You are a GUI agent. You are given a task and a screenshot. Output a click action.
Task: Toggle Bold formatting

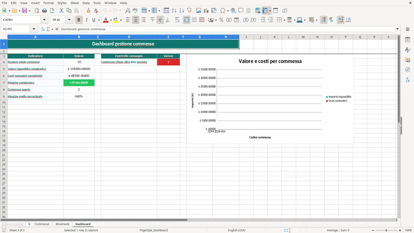coord(79,20)
